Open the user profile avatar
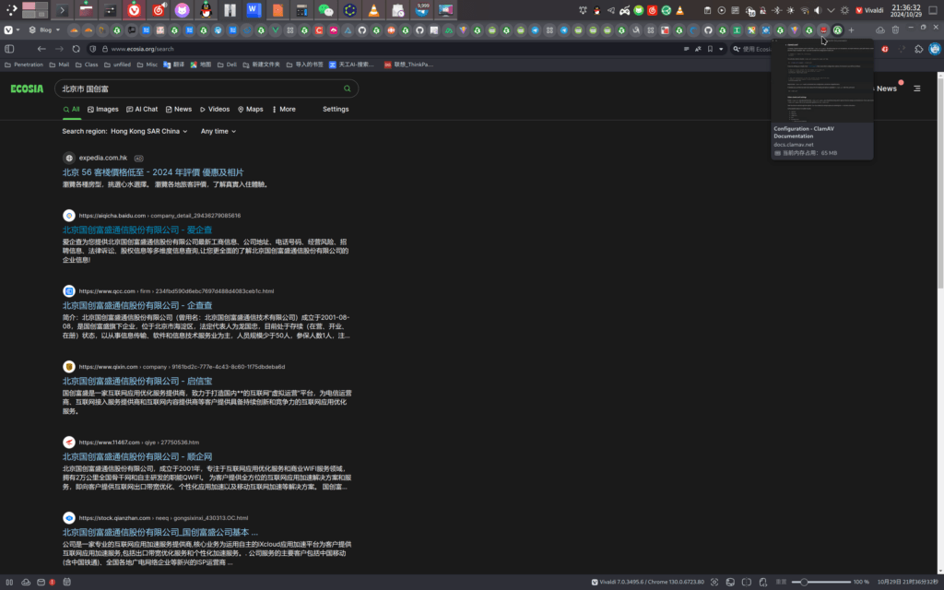The image size is (944, 590). [x=935, y=49]
